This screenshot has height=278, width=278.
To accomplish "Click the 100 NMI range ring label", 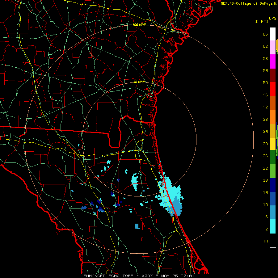I will click(139, 25).
